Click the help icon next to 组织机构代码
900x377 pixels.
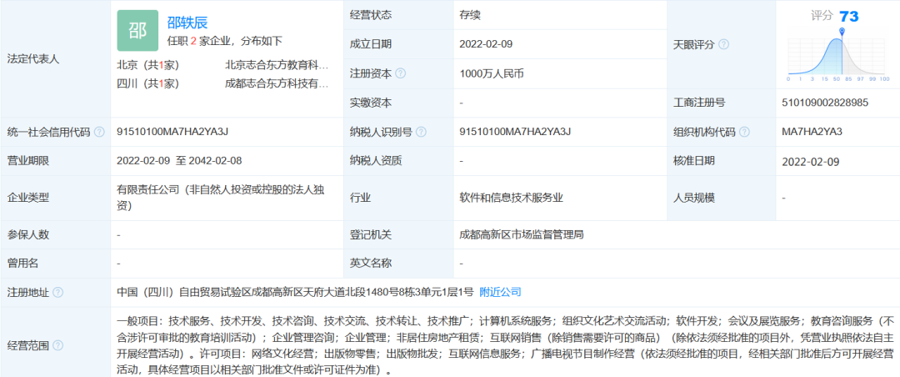pos(743,132)
